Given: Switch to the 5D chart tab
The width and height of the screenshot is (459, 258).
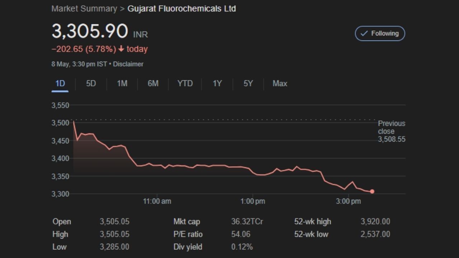Looking at the screenshot, I should point(91,83).
